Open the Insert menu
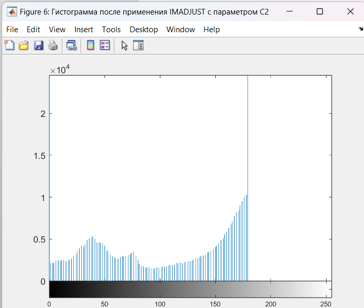Viewport: 364px width, 308px height. coord(84,30)
